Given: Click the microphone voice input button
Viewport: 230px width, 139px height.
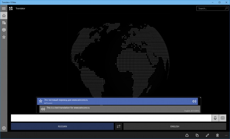Looking at the screenshot, I should tap(215, 118).
